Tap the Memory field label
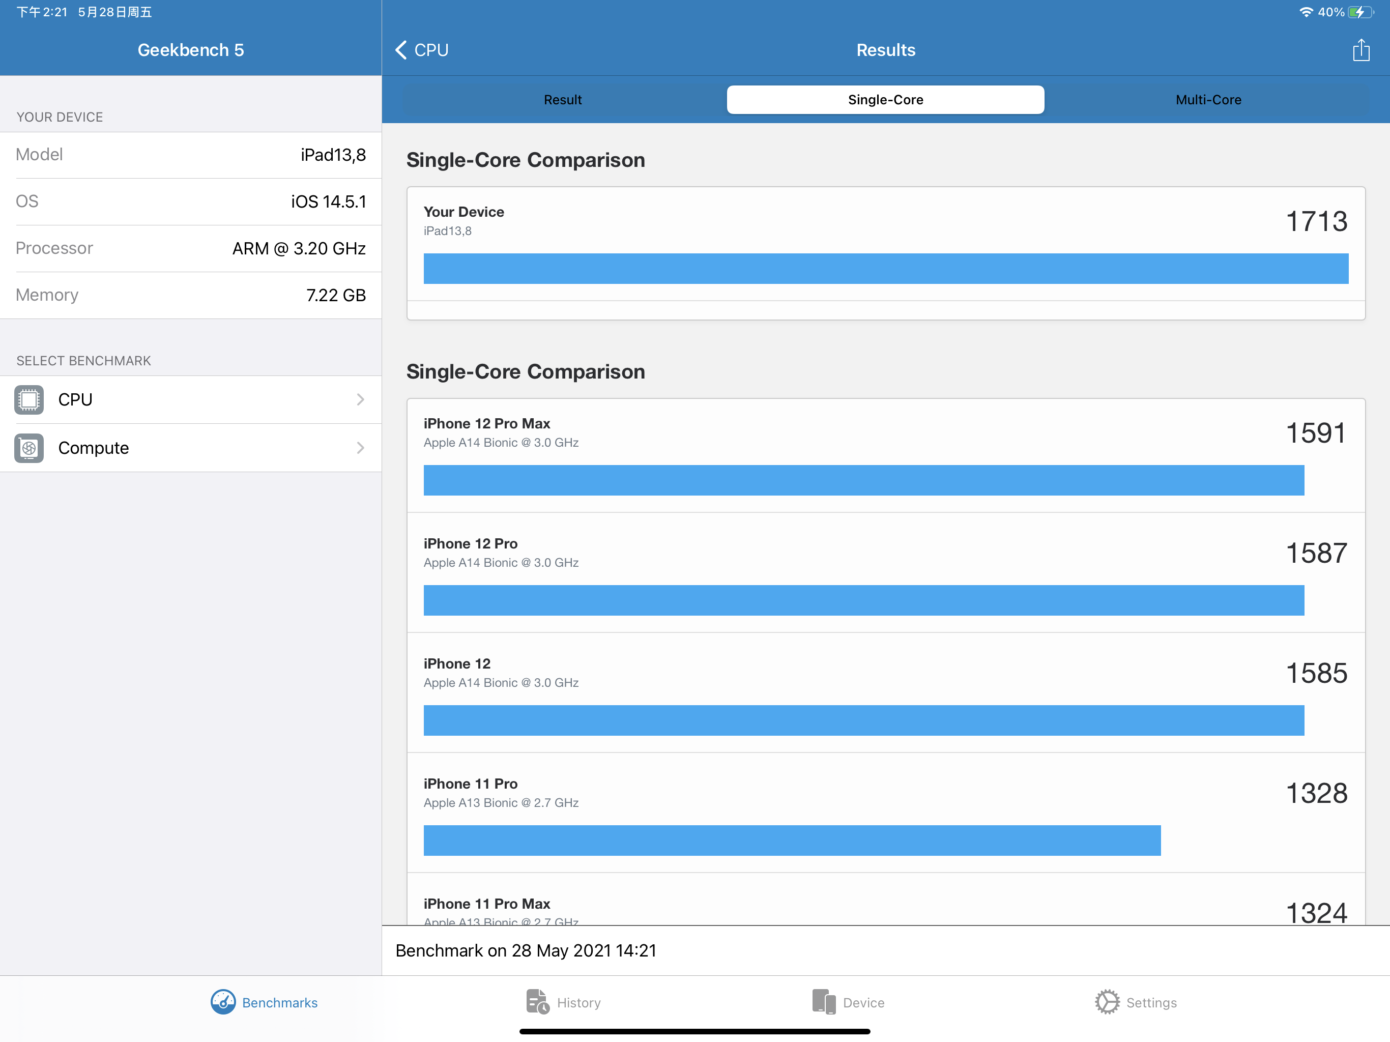 pos(47,296)
